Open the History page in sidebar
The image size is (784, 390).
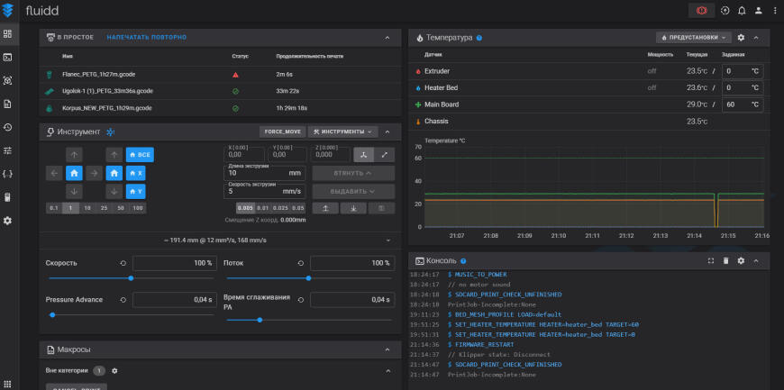(8, 127)
